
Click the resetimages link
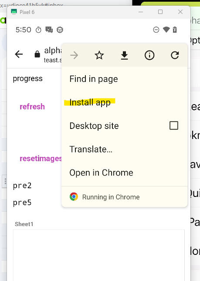click(x=41, y=159)
